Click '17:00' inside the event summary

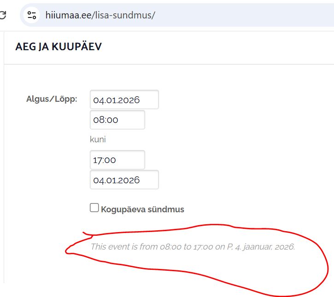[x=203, y=247]
